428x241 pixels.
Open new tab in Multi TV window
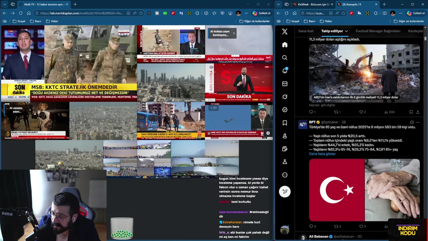pos(75,4)
